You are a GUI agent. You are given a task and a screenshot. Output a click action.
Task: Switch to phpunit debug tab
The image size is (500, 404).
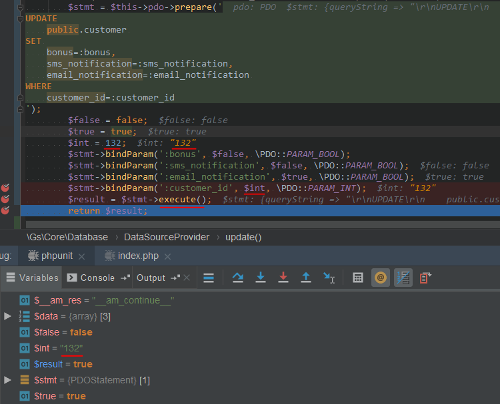coord(57,256)
